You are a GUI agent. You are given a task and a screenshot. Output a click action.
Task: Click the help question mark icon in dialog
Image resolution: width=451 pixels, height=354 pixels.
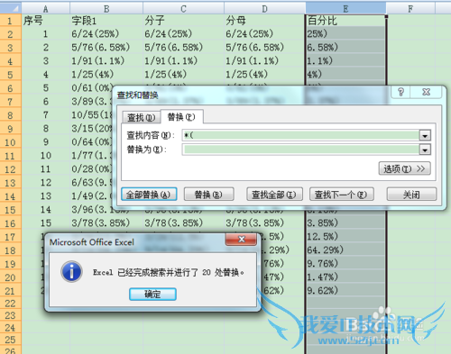[400, 92]
